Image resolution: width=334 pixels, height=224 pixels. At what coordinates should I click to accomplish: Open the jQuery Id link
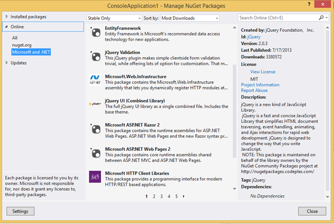[254, 37]
